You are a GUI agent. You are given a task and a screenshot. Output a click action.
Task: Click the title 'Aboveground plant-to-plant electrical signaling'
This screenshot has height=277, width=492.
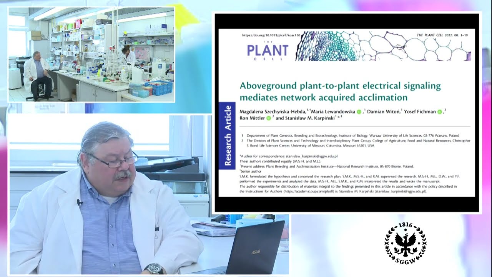pos(340,85)
